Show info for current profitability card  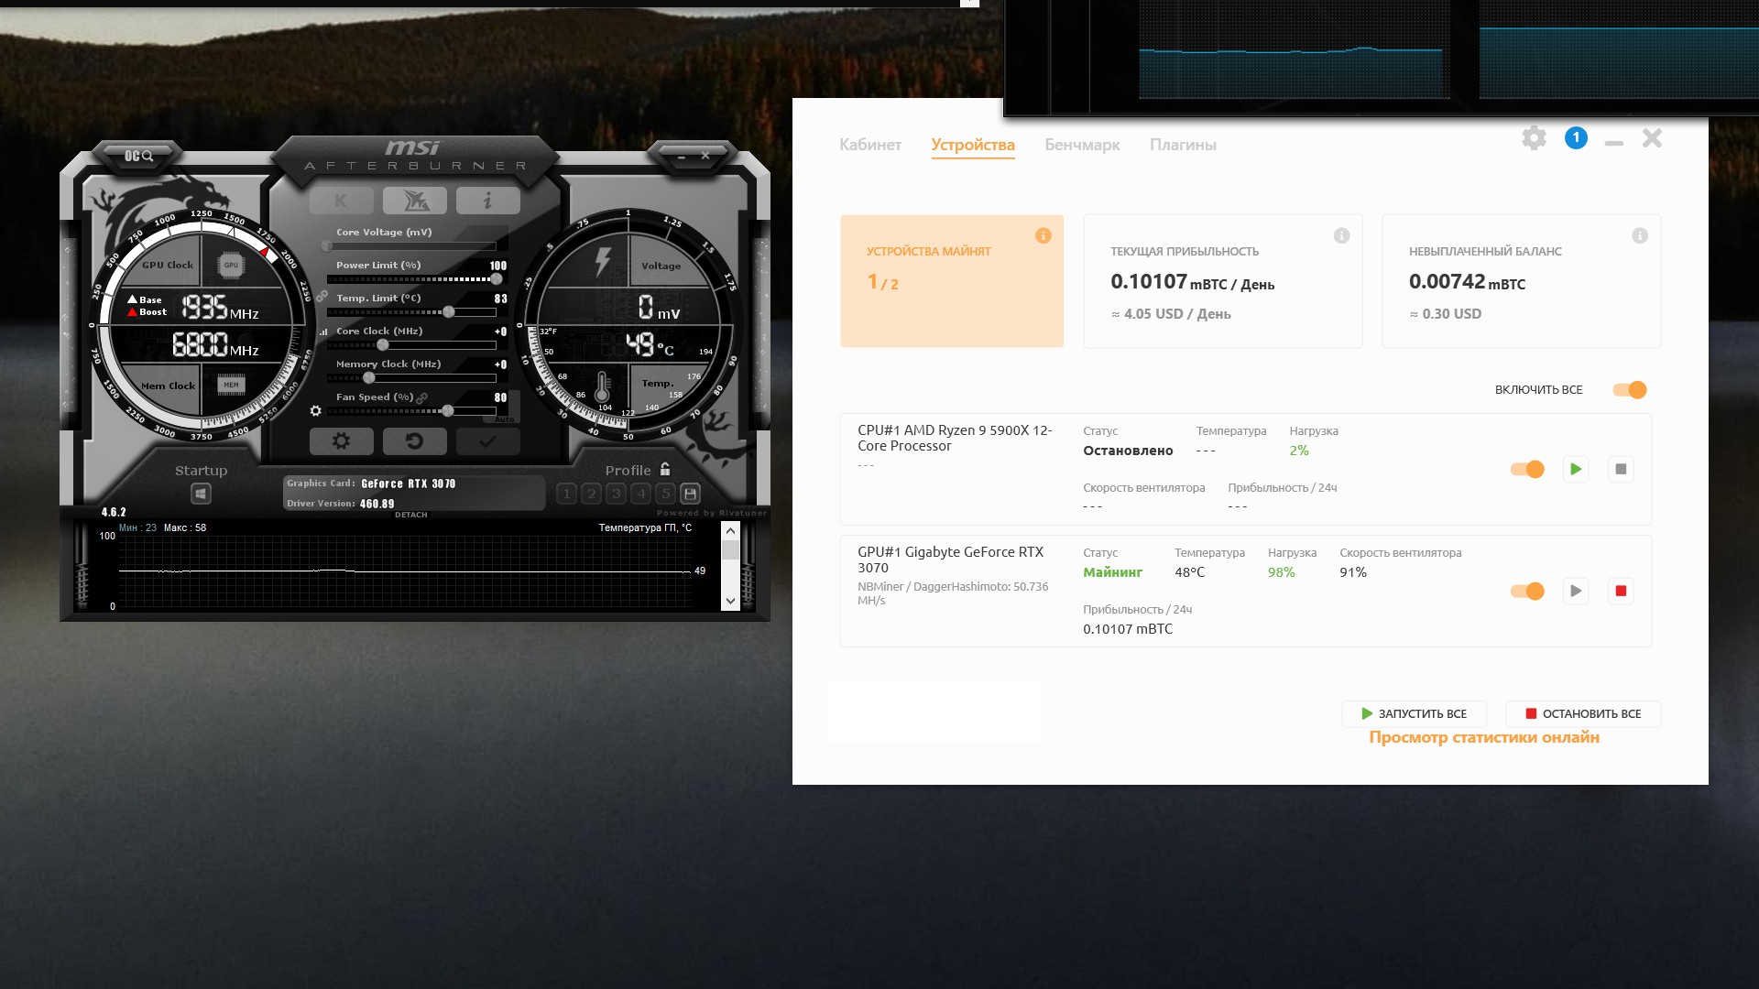pos(1341,236)
